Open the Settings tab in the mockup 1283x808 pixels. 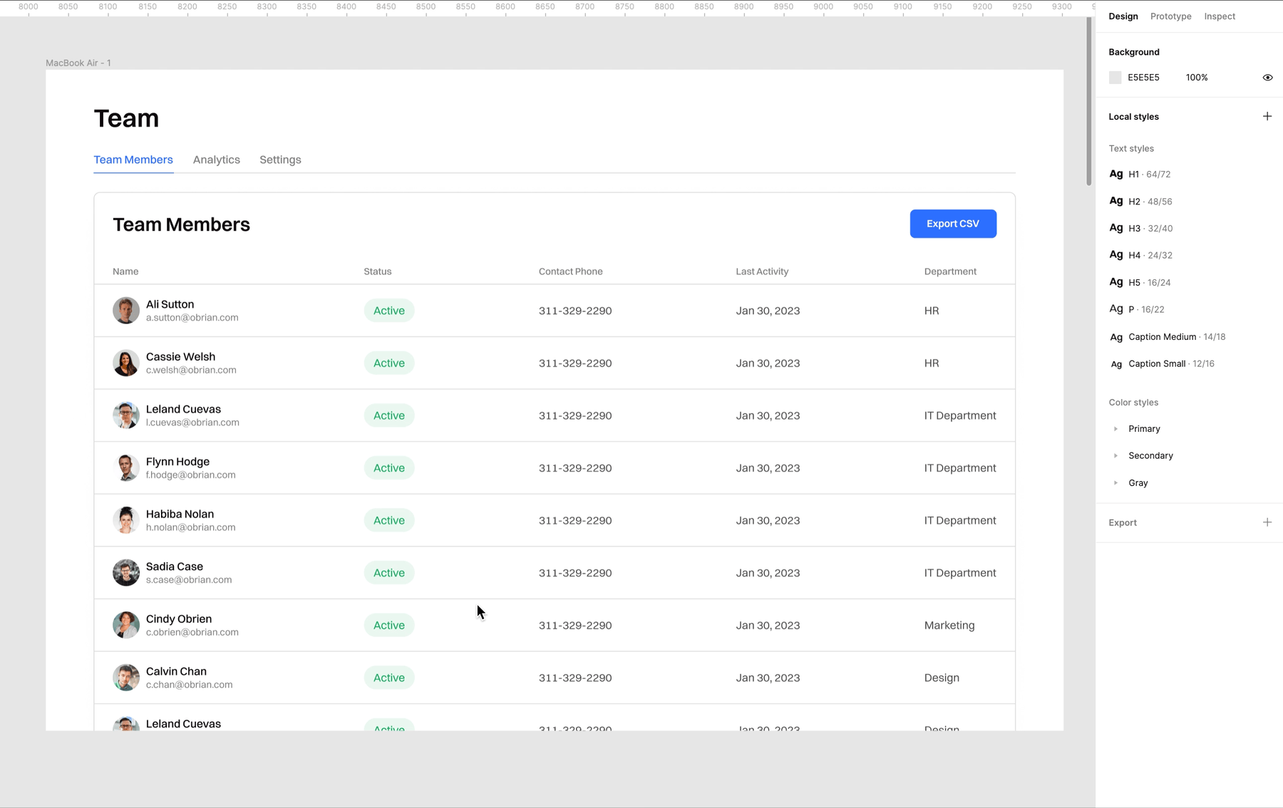point(280,160)
